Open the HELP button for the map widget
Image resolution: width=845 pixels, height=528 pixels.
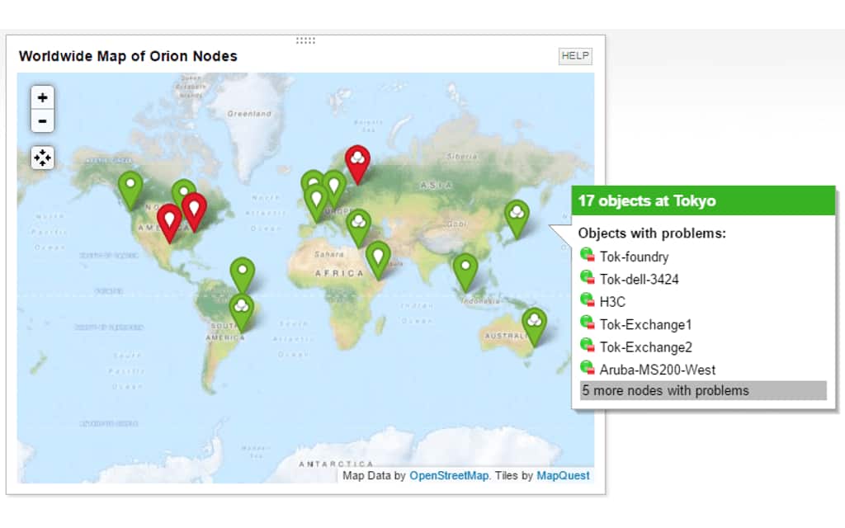pyautogui.click(x=574, y=56)
